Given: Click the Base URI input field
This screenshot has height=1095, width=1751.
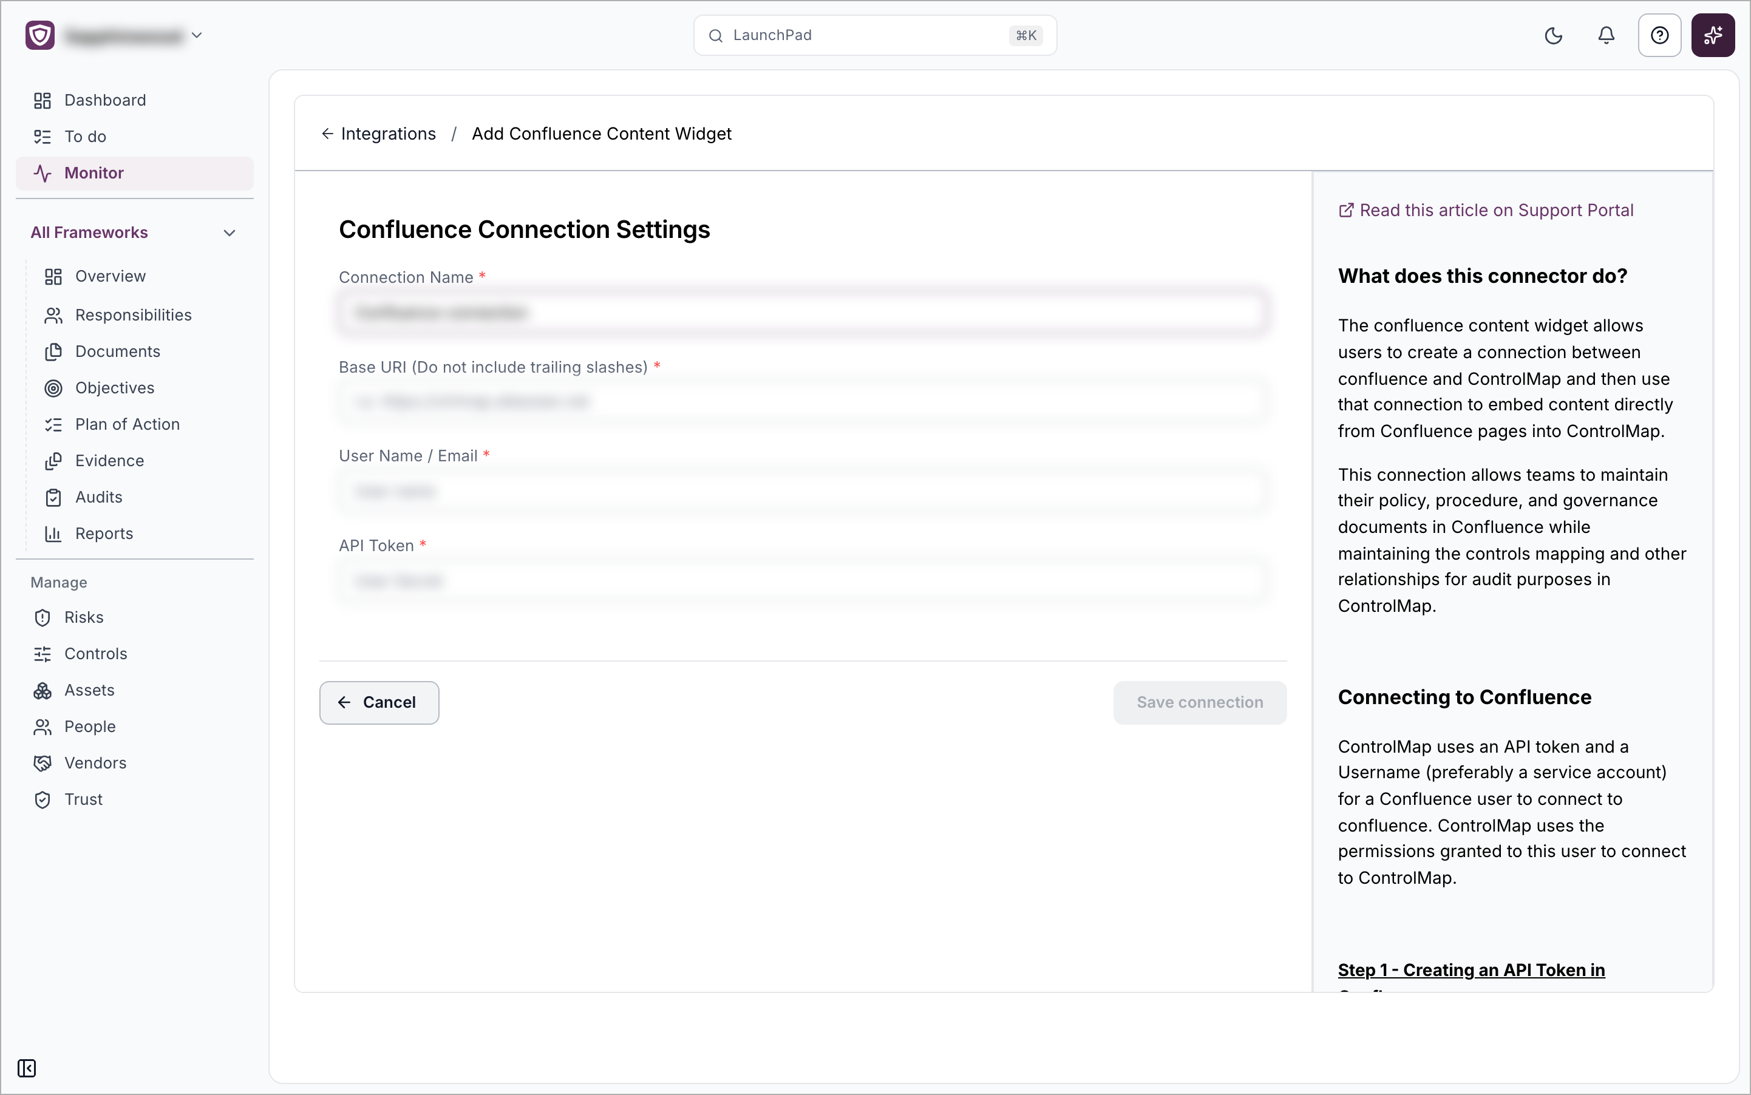Looking at the screenshot, I should click(x=803, y=402).
